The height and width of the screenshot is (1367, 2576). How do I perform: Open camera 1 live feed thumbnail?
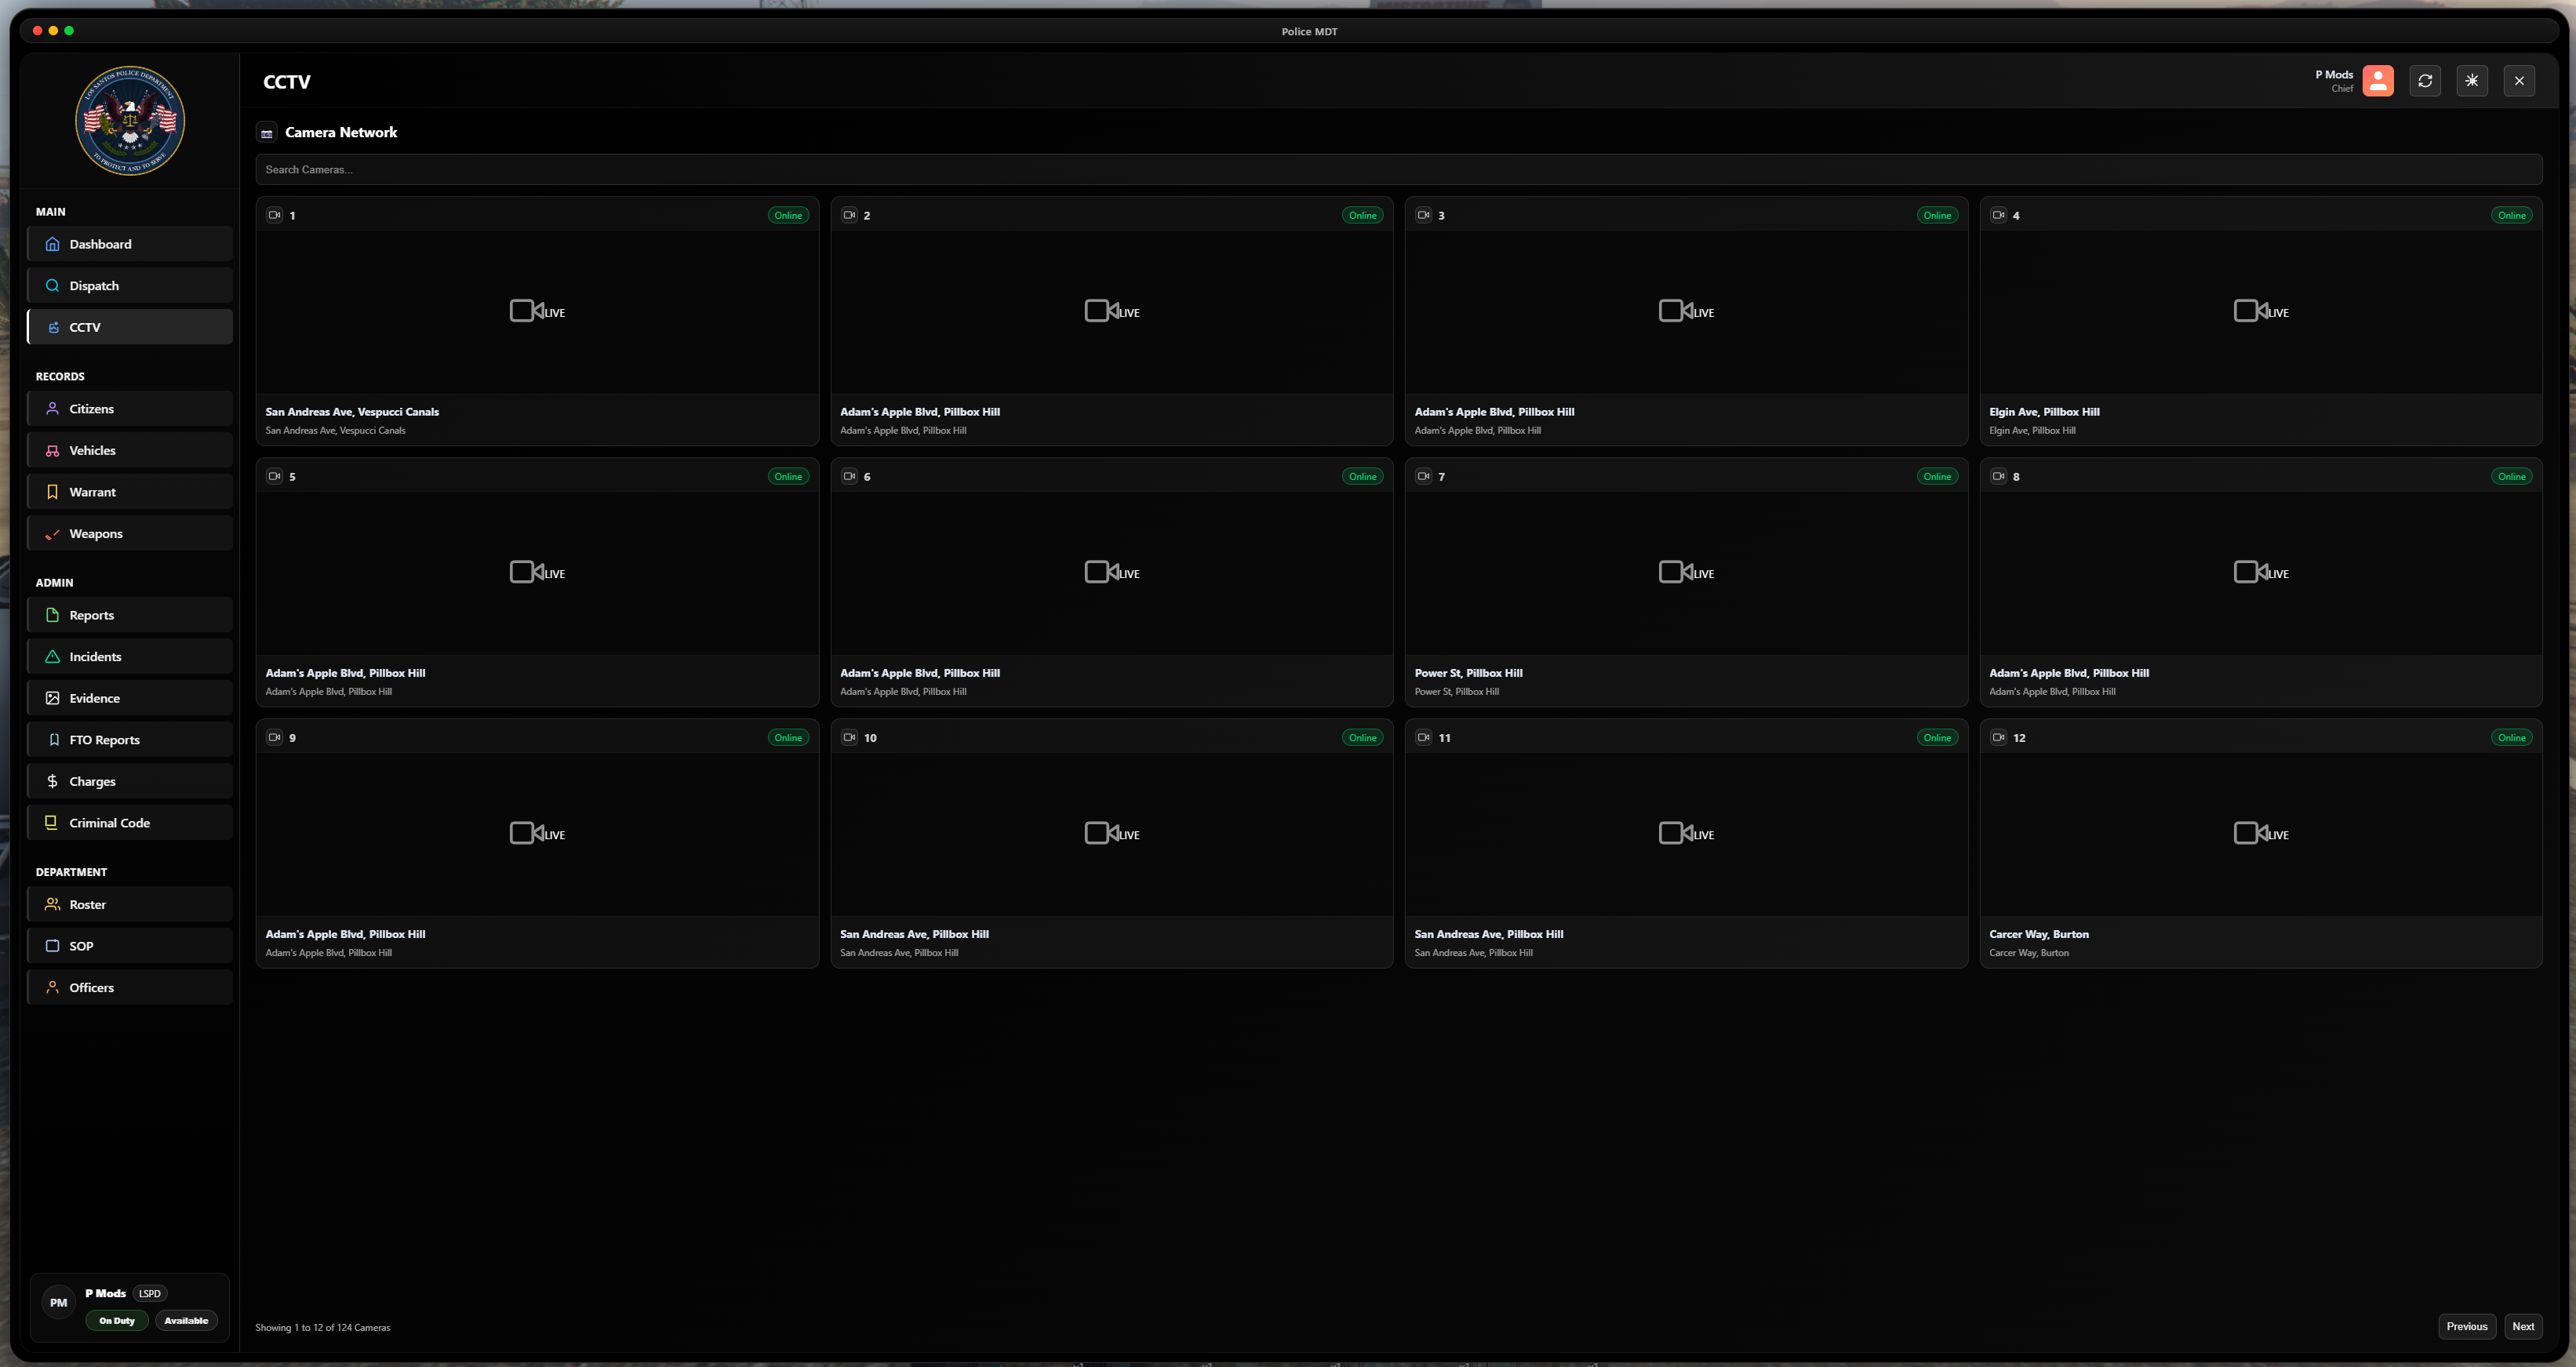[x=537, y=312]
